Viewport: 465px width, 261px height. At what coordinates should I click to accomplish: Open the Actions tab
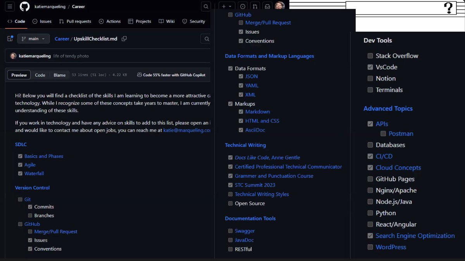(x=110, y=21)
